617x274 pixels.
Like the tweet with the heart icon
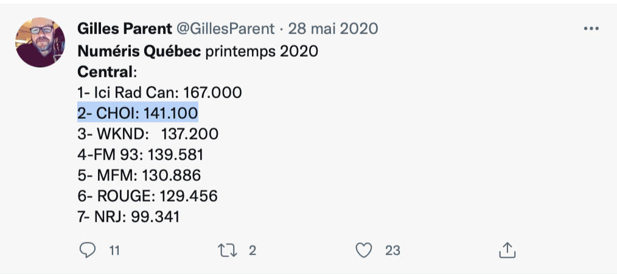(364, 250)
